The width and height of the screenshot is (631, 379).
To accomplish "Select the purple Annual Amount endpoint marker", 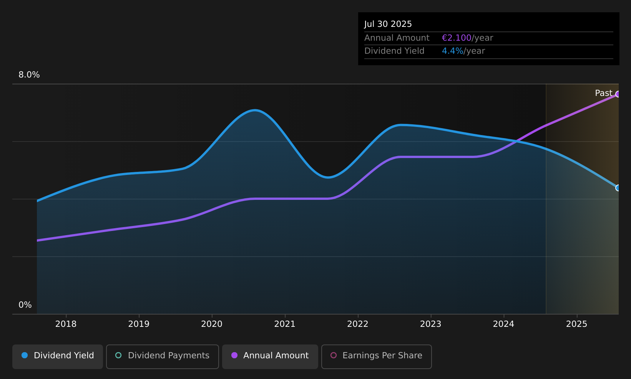I will click(x=618, y=94).
